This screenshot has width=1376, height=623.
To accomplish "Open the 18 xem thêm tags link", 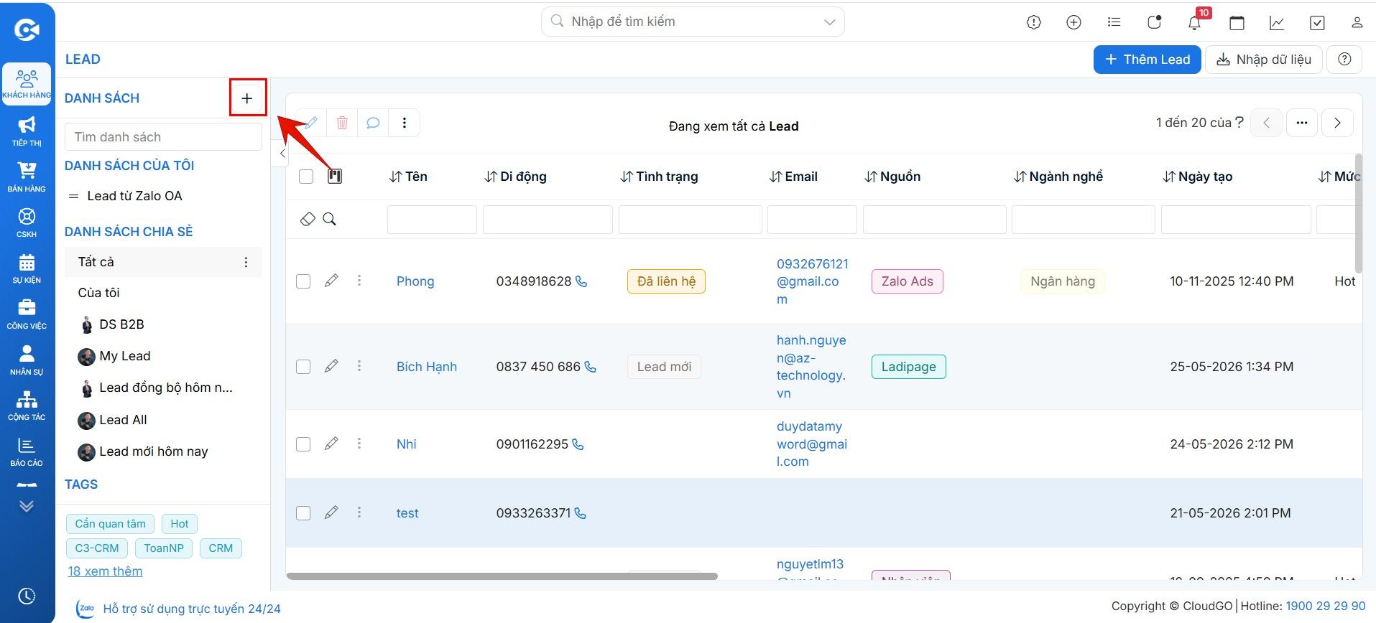I will 105,571.
